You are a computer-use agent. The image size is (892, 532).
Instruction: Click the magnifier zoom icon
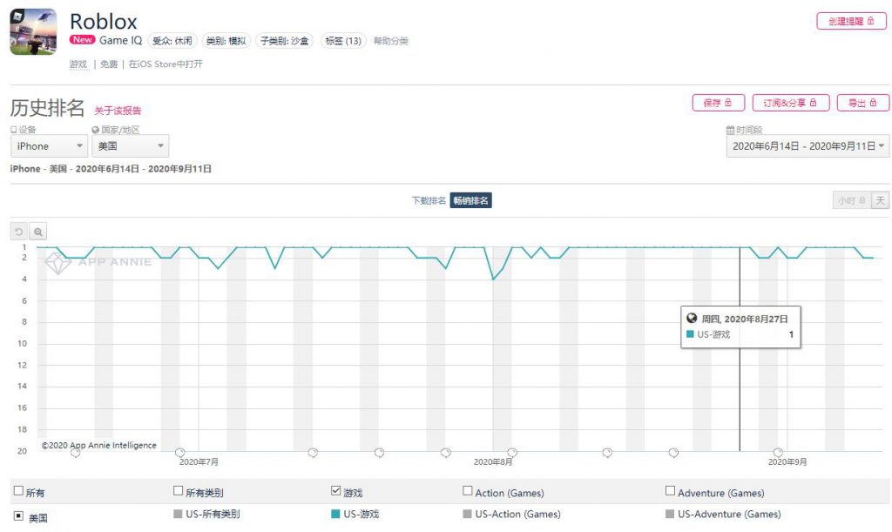pyautogui.click(x=38, y=232)
